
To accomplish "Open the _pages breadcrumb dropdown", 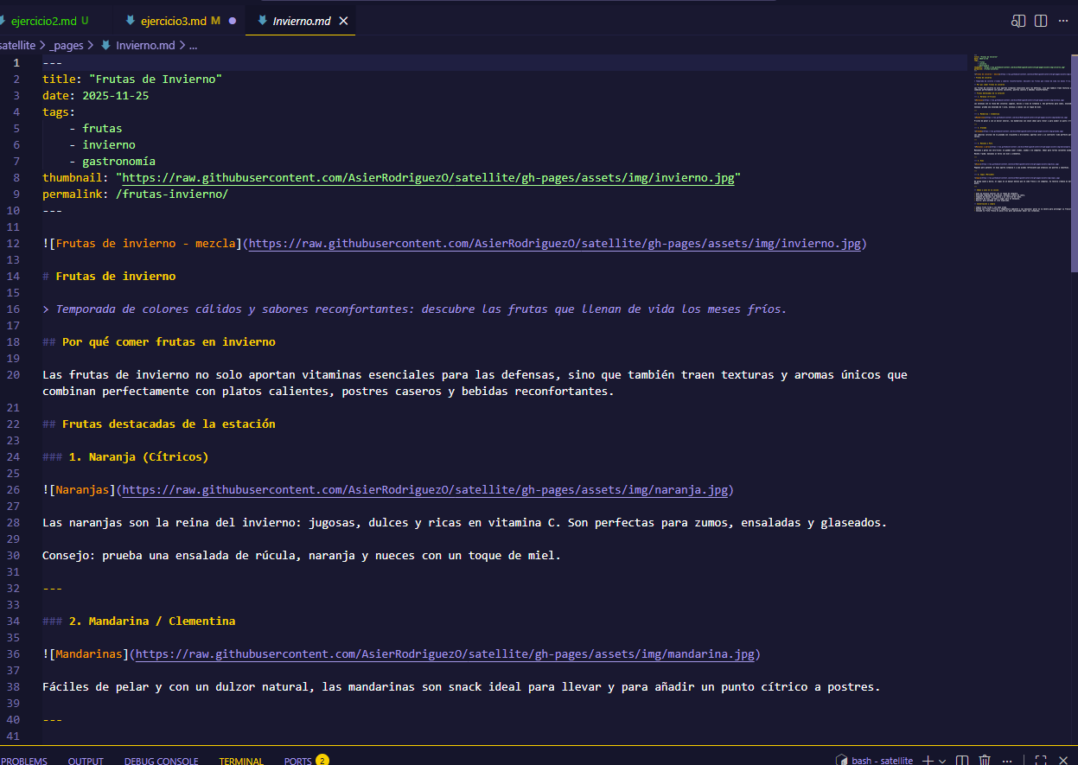I will point(67,45).
